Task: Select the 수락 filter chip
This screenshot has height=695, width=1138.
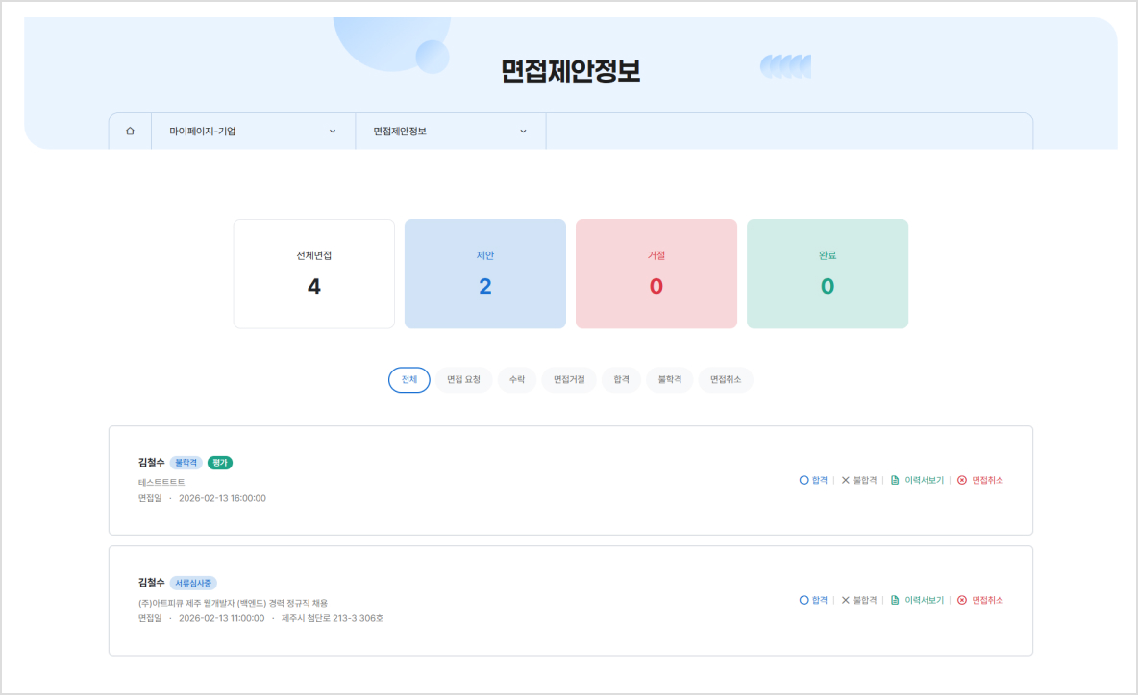Action: coord(516,379)
